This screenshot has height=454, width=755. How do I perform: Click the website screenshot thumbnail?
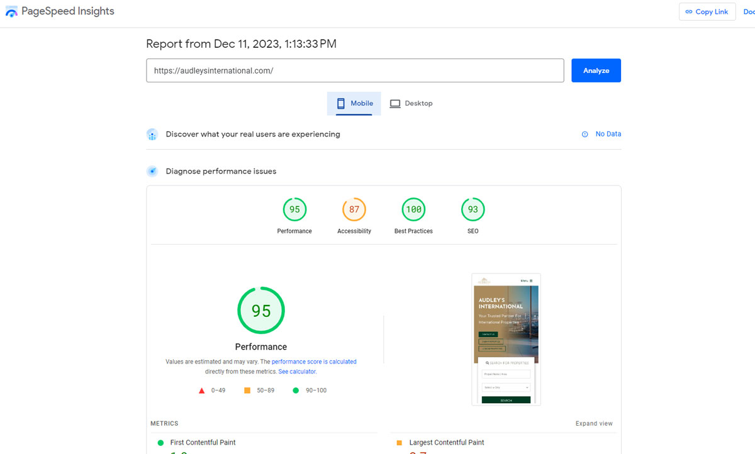point(506,340)
